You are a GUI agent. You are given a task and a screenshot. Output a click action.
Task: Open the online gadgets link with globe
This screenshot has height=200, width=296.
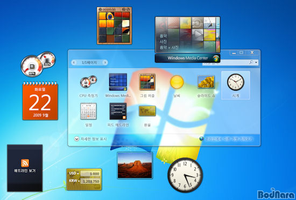[226, 139]
